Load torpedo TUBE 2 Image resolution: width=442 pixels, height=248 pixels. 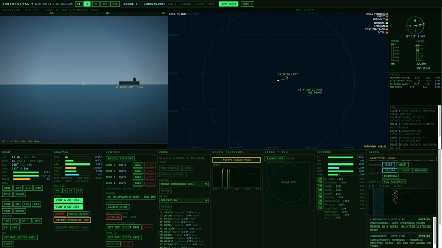tap(138, 171)
